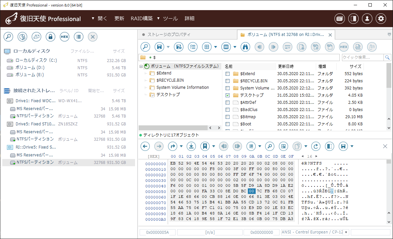Select Drive1: Fixed WDC storage entry
Screen dimensions: 393x239
(x=68, y=101)
